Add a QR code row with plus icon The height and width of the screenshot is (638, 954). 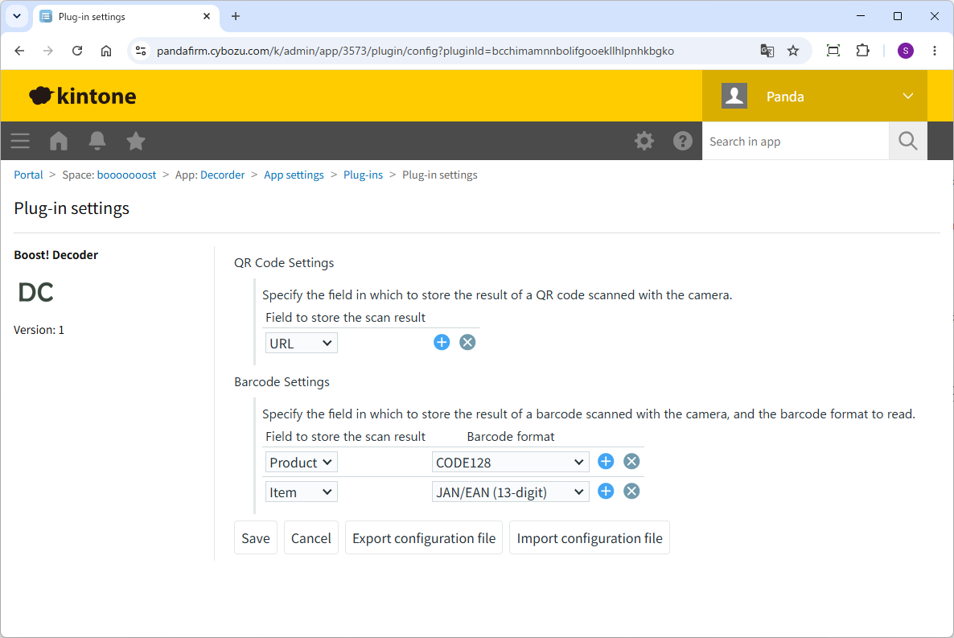[442, 342]
